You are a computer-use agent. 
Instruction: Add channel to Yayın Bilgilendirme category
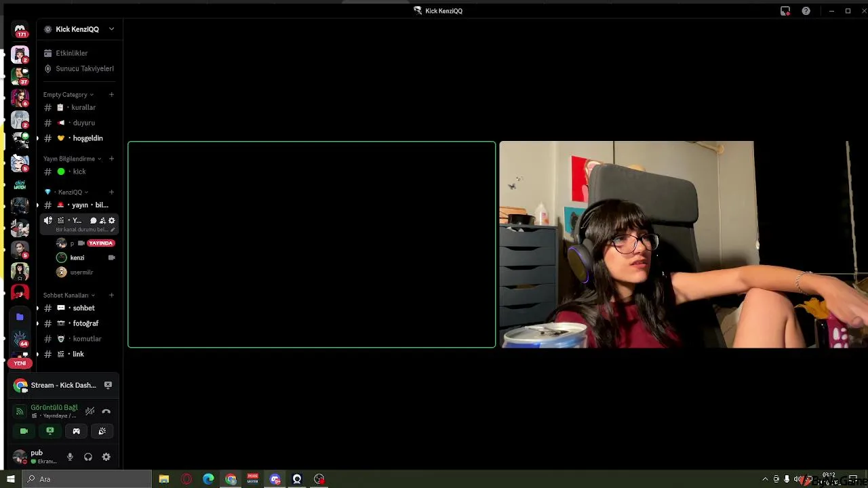point(111,159)
